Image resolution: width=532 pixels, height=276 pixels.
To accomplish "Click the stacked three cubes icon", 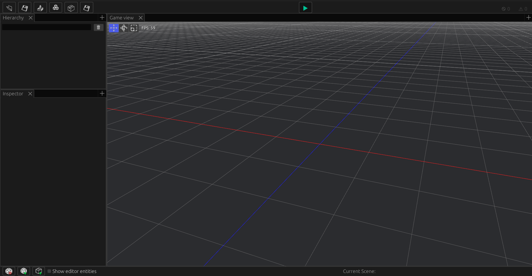I will tap(56, 8).
